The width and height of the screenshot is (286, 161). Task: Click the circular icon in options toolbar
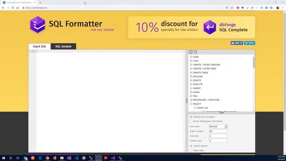click(x=191, y=52)
